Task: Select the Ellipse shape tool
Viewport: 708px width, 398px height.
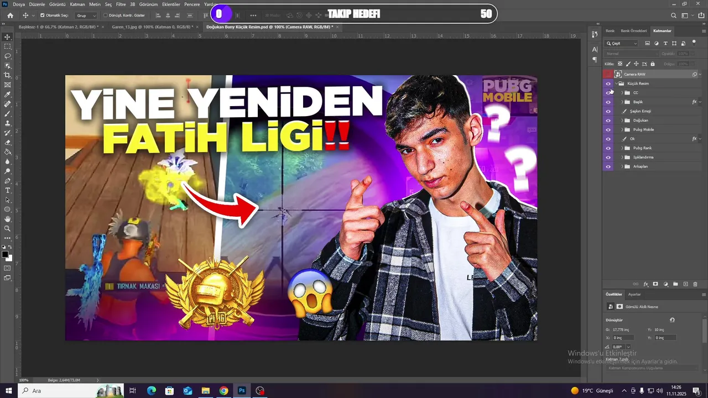Action: tap(7, 210)
